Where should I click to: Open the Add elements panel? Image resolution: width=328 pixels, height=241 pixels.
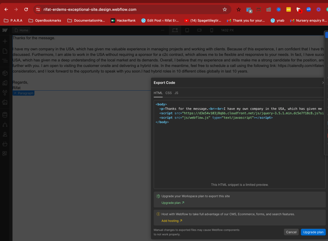click(x=5, y=41)
